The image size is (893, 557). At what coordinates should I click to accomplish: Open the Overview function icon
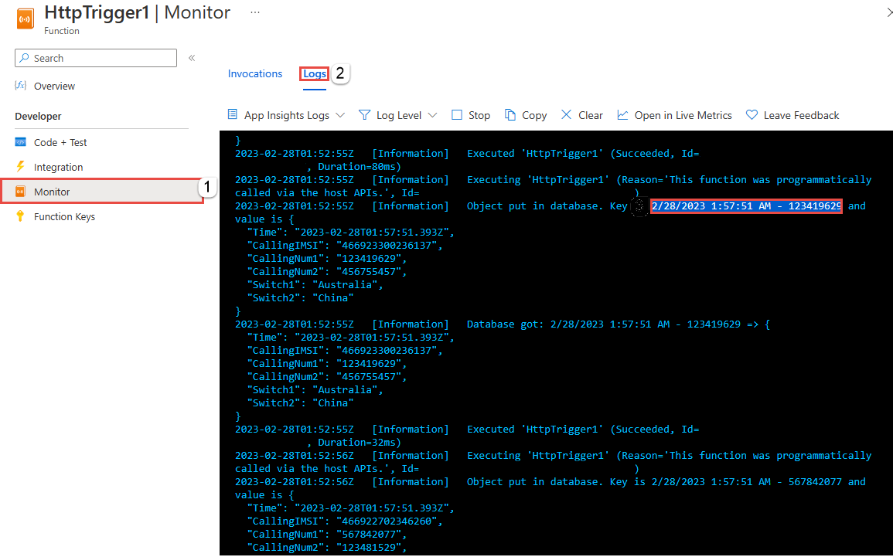(x=22, y=85)
